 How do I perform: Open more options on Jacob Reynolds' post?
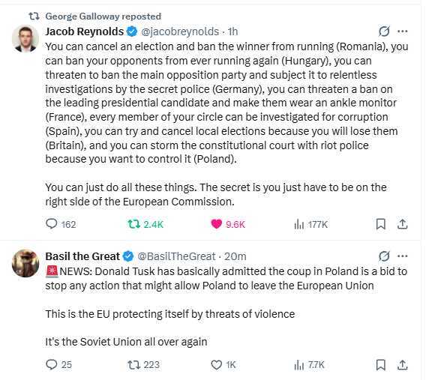click(403, 31)
